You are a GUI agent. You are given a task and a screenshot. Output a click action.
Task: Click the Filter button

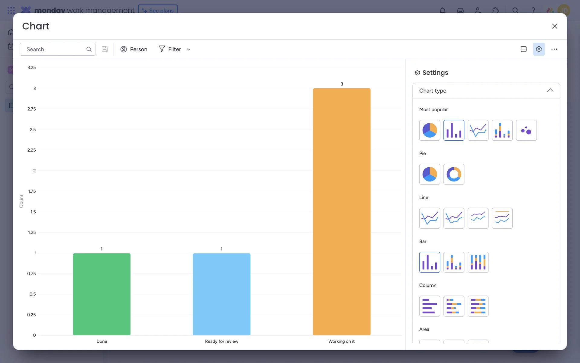pyautogui.click(x=170, y=49)
